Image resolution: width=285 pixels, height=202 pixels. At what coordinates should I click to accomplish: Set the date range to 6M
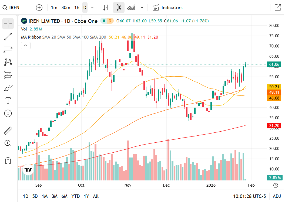[x=65, y=196]
